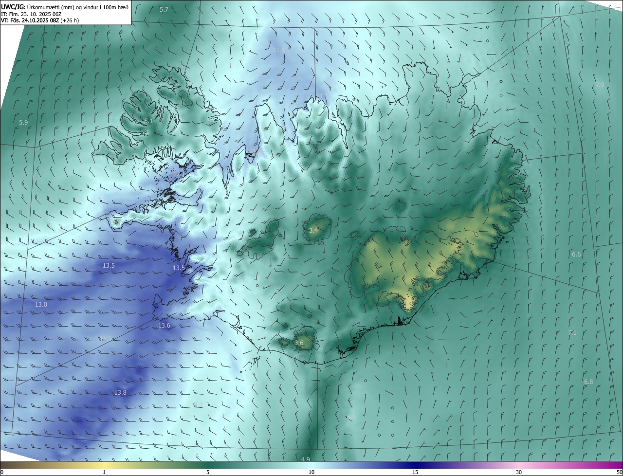Click the 5.1 value over the Westfjords
The width and height of the screenshot is (623, 476).
pyautogui.click(x=148, y=121)
